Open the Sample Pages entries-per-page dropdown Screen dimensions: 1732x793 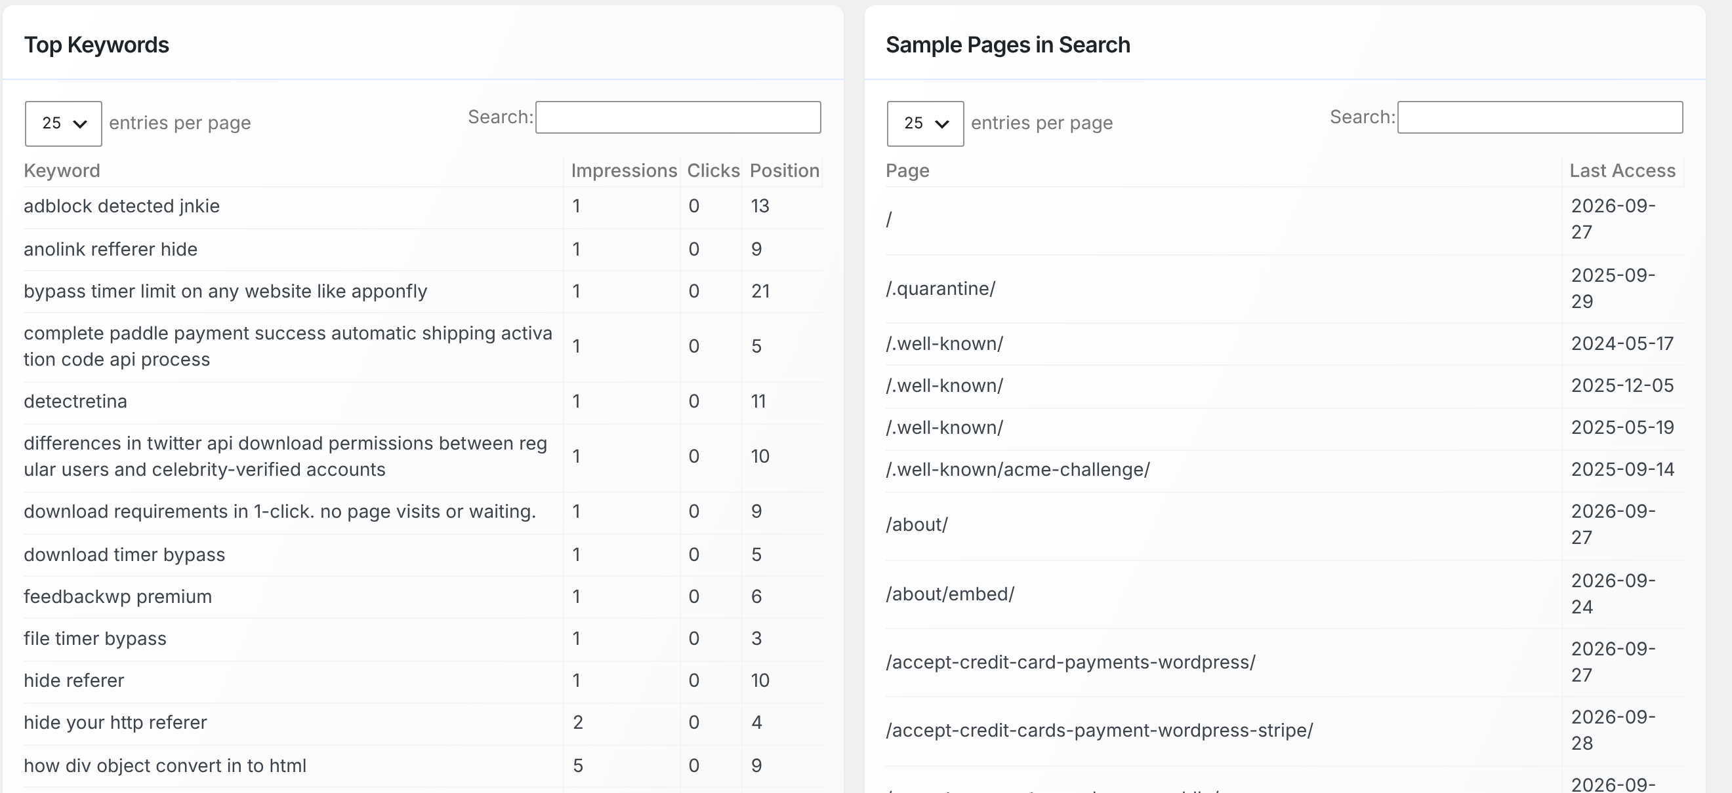(925, 124)
